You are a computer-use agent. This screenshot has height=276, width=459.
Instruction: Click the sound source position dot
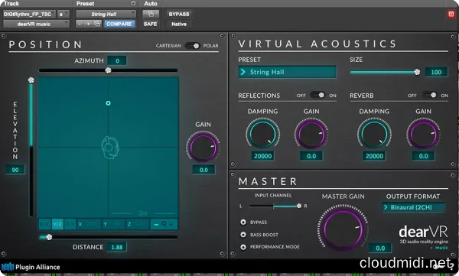pos(108,103)
